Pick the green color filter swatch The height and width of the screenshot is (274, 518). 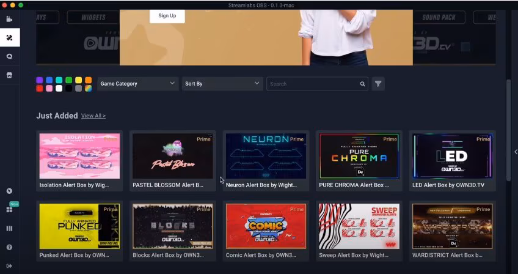(68, 80)
